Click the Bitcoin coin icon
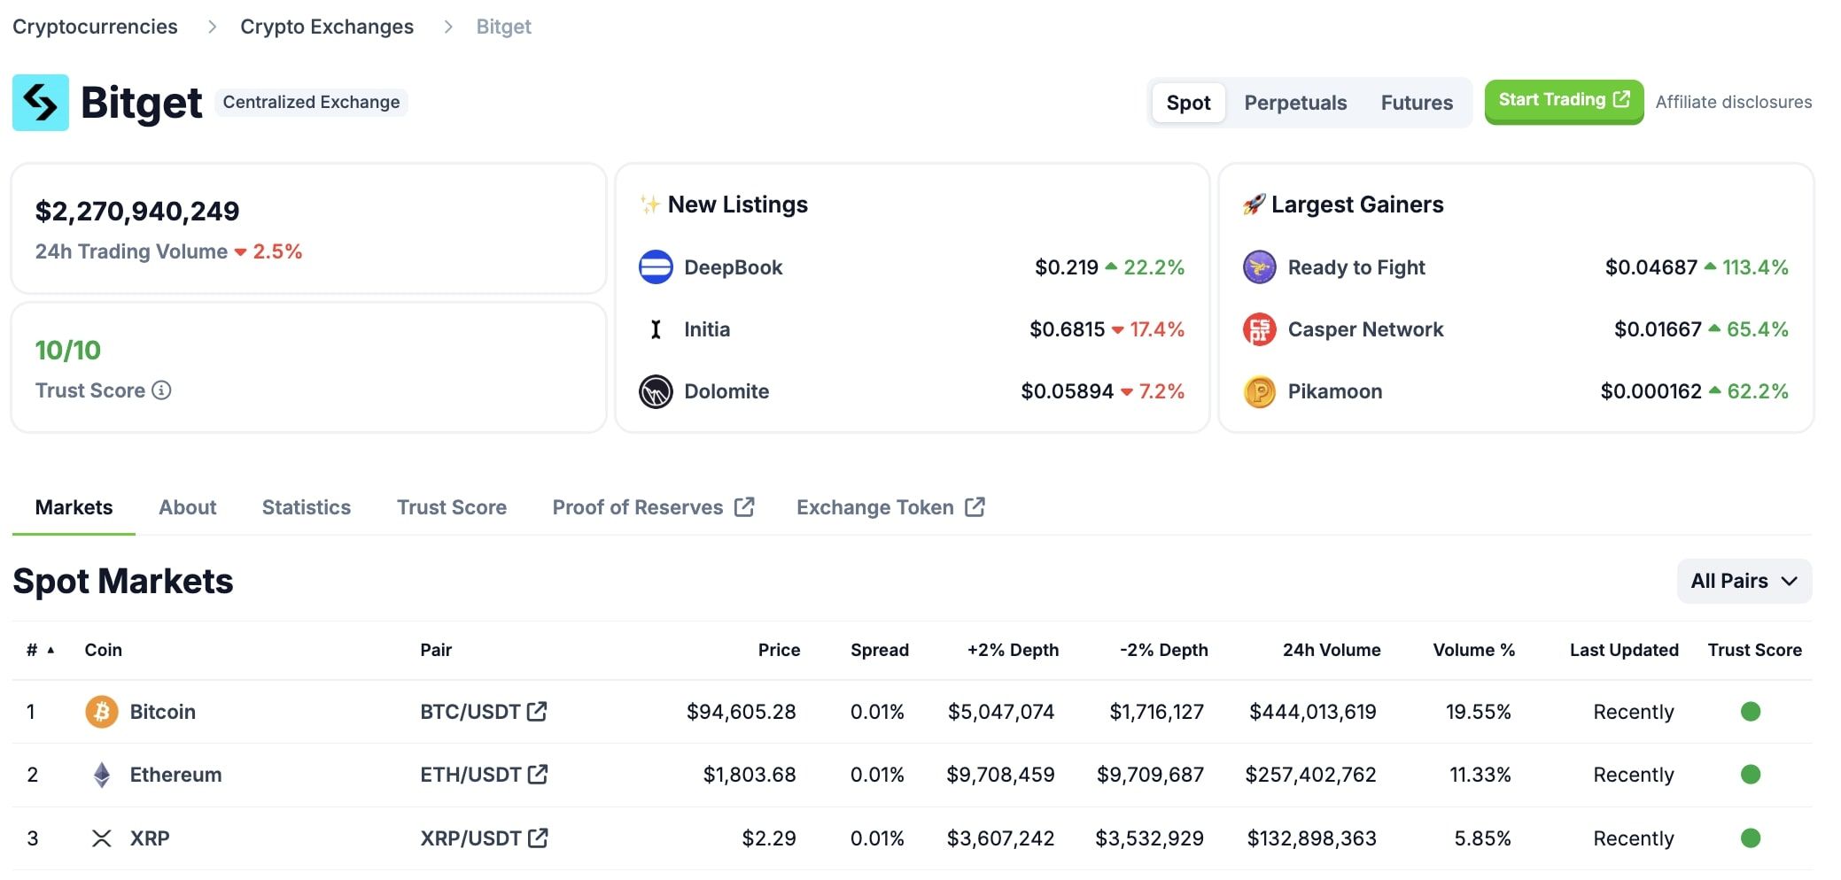Viewport: 1841px width, 880px height. click(102, 712)
